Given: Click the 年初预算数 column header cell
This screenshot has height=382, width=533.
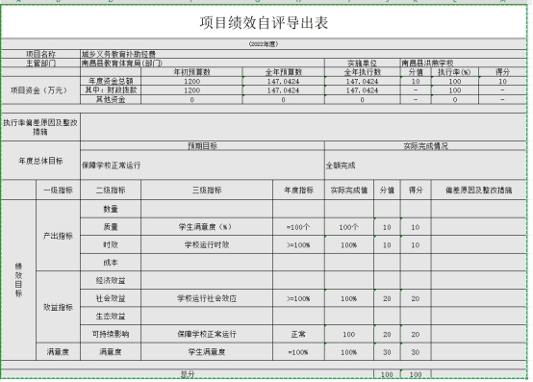Looking at the screenshot, I should tap(191, 72).
